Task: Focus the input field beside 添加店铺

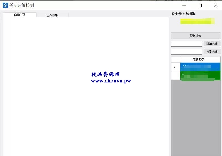Action: [186, 44]
